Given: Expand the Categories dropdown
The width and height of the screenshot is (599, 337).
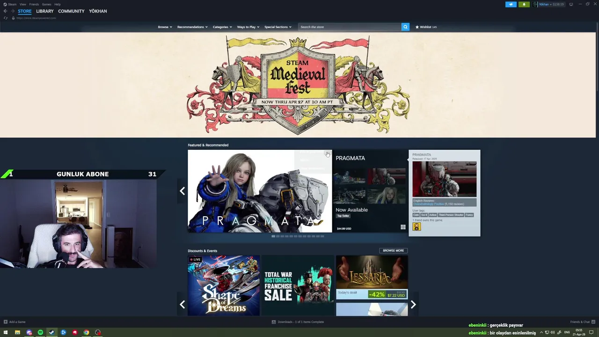Looking at the screenshot, I should click(222, 27).
